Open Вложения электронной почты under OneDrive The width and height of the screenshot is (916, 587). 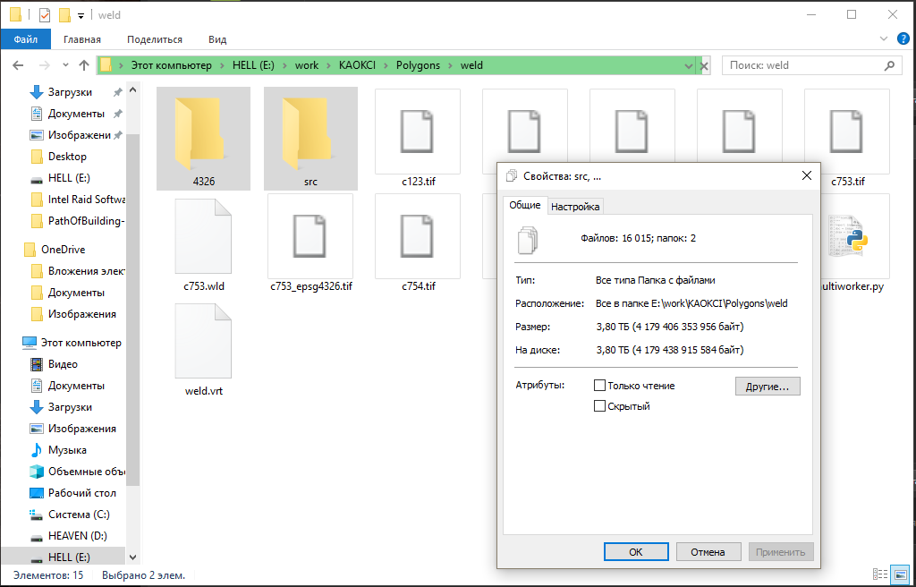(x=87, y=271)
